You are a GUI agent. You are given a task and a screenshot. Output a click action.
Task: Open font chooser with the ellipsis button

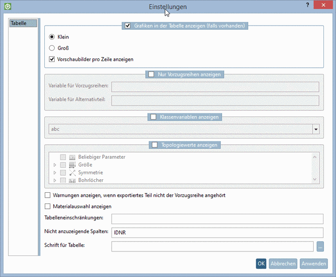[320, 247]
